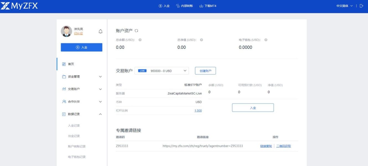Click the 创建账户 create account button
Image resolution: width=368 pixels, height=166 pixels.
pyautogui.click(x=205, y=71)
